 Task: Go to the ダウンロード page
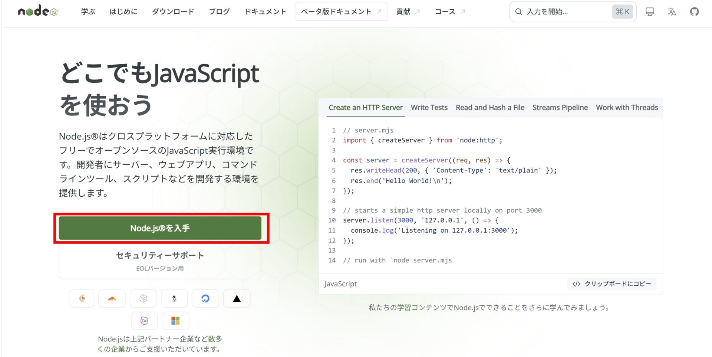click(173, 12)
